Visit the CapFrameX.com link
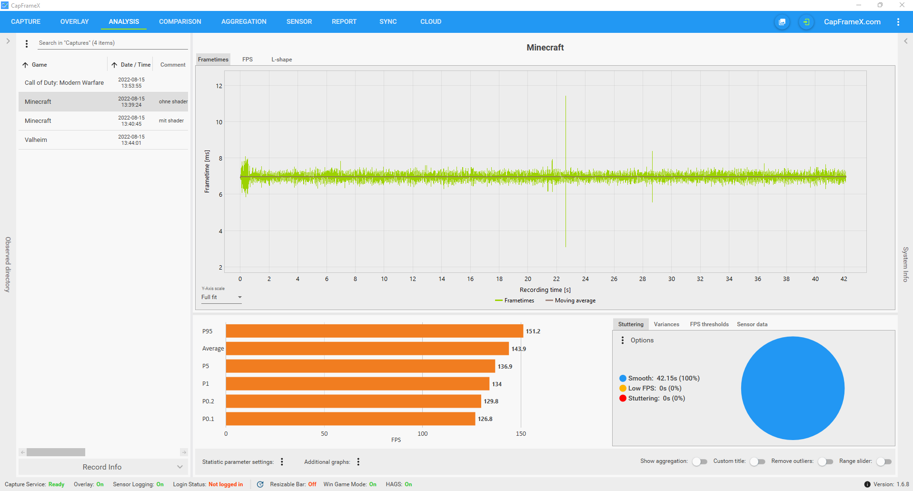The width and height of the screenshot is (913, 491). (852, 22)
